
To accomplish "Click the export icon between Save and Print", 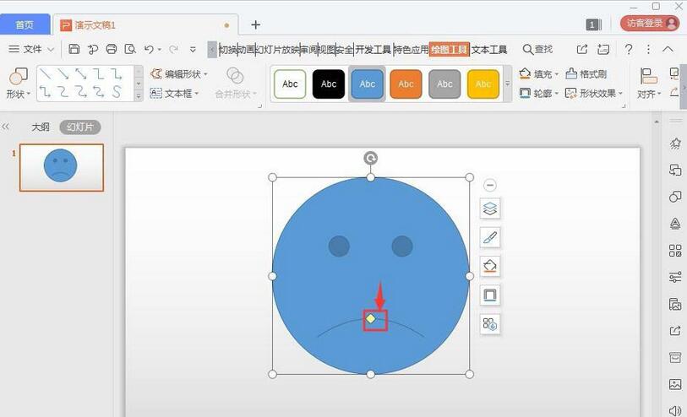I will [93, 49].
